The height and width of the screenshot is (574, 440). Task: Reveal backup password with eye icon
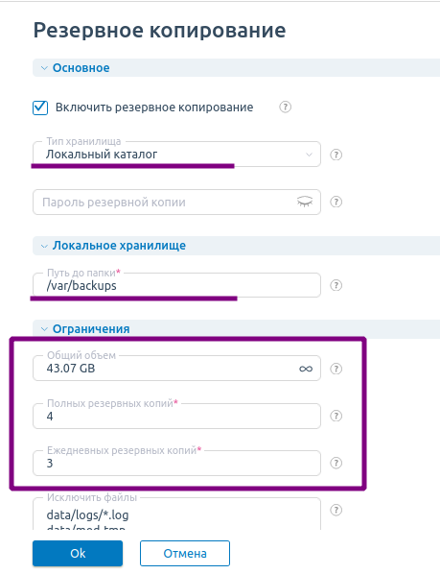[305, 202]
